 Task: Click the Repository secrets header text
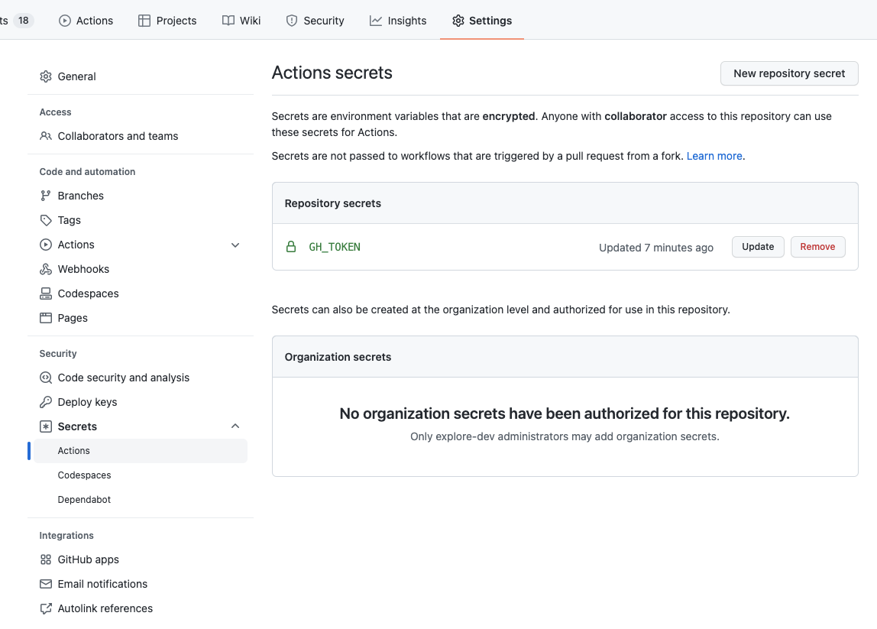coord(333,203)
